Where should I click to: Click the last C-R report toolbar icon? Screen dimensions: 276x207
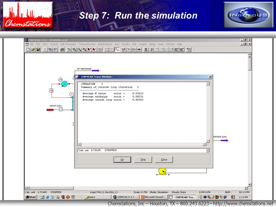pos(189,49)
